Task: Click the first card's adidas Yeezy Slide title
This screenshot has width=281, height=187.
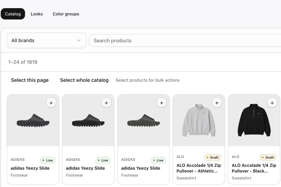Action: (30, 168)
